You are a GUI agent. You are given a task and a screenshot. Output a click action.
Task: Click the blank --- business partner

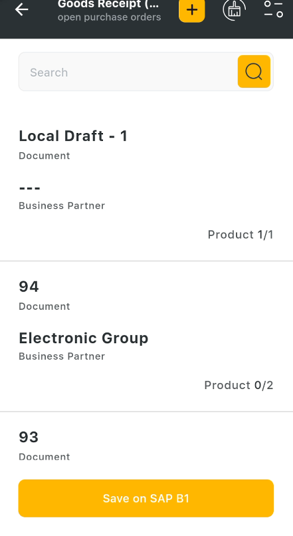pos(30,188)
